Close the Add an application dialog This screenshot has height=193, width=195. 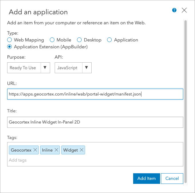pos(184,10)
